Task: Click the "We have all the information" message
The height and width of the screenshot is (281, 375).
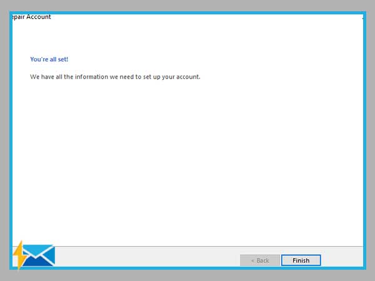Action: point(115,77)
